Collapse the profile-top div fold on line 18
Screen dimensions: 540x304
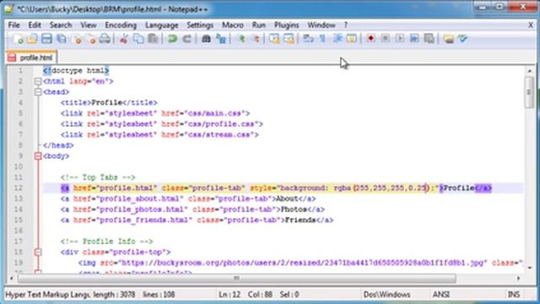tap(38, 252)
